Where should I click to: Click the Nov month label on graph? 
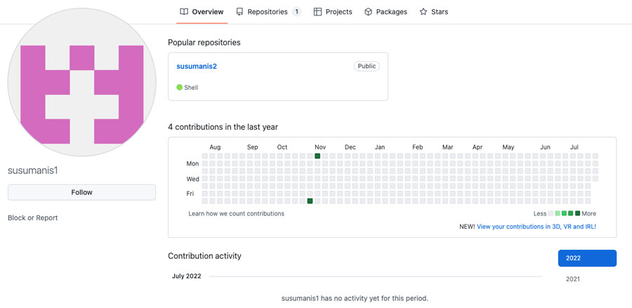tap(320, 147)
